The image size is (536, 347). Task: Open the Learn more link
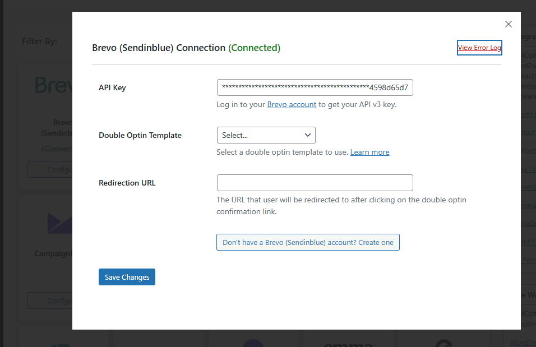[369, 152]
